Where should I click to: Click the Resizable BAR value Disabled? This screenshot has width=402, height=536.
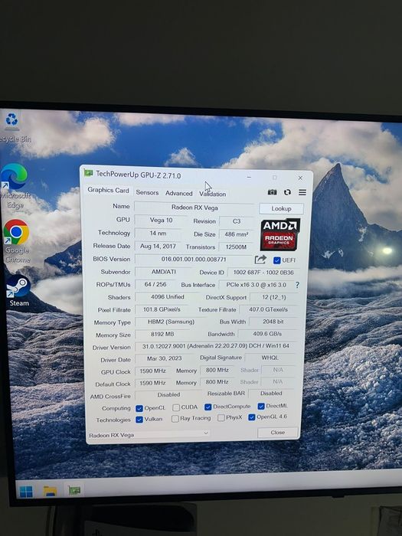point(271,394)
